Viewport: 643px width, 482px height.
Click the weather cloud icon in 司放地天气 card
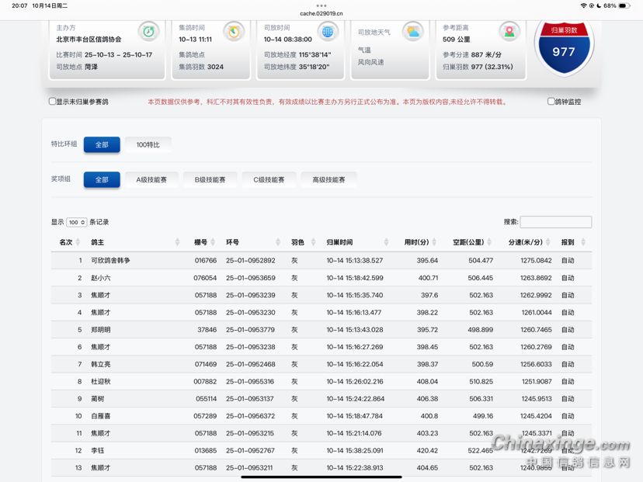tap(412, 32)
